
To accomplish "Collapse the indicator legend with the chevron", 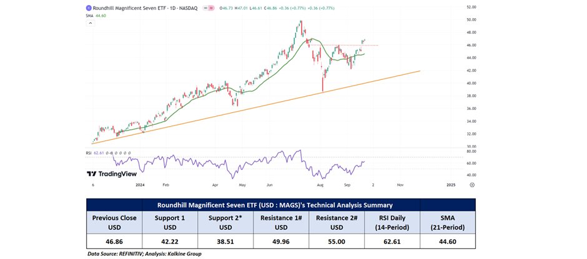I will 90,23.
